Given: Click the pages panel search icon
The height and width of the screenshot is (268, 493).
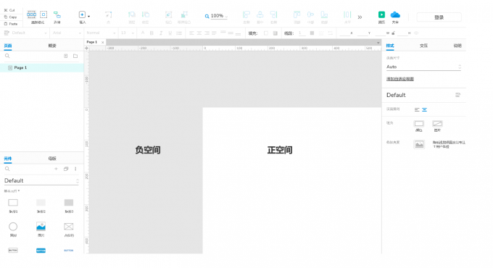Looking at the screenshot, I should pos(7,56).
